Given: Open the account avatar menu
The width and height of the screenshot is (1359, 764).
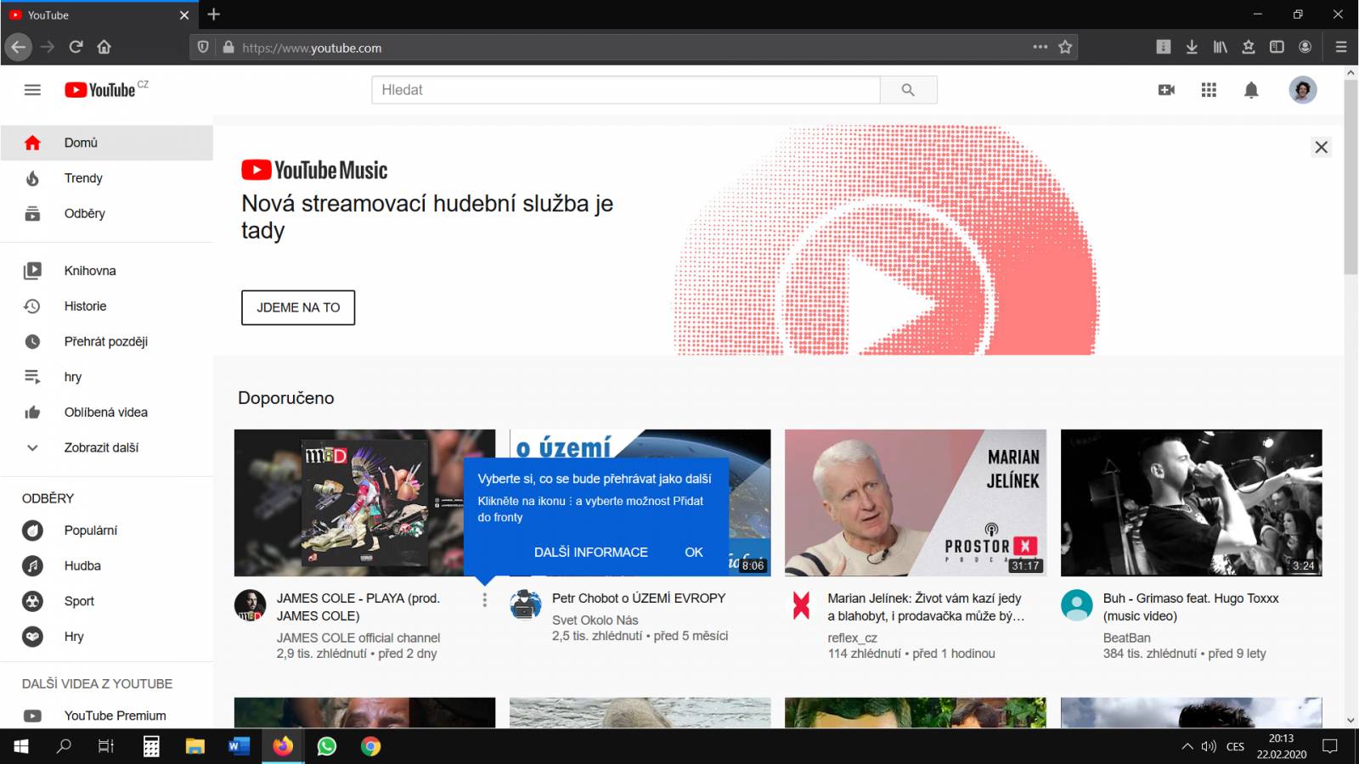Looking at the screenshot, I should 1302,90.
